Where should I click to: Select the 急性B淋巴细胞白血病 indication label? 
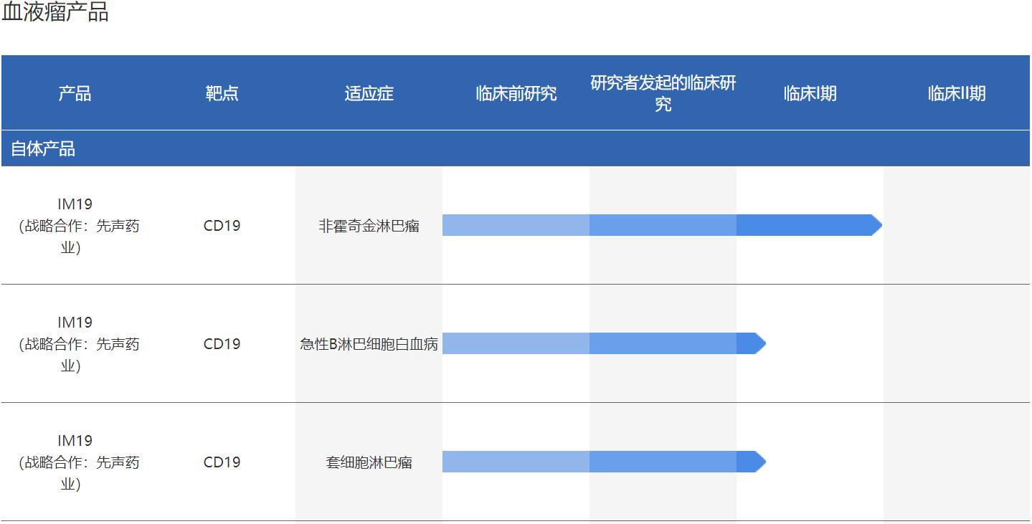369,344
